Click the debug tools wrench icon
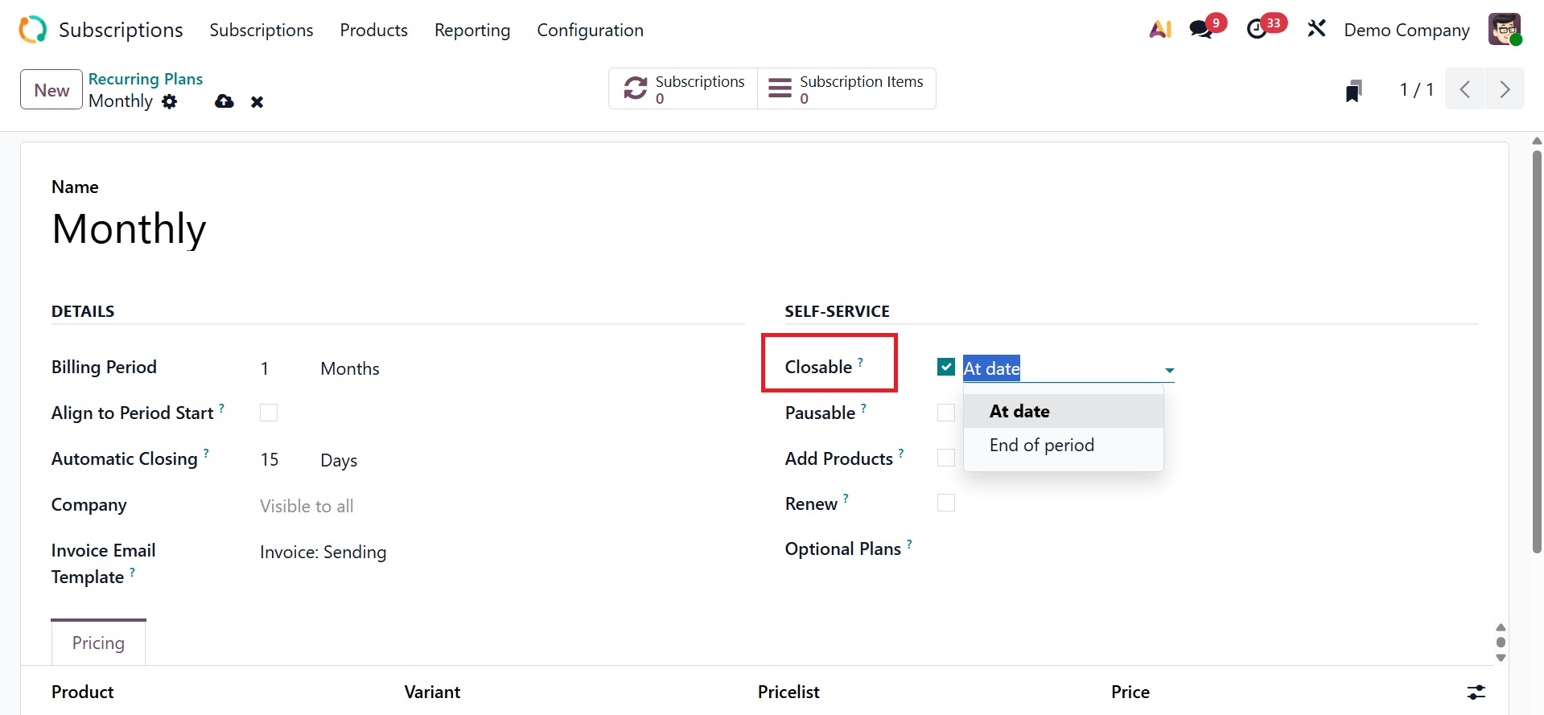 point(1316,30)
